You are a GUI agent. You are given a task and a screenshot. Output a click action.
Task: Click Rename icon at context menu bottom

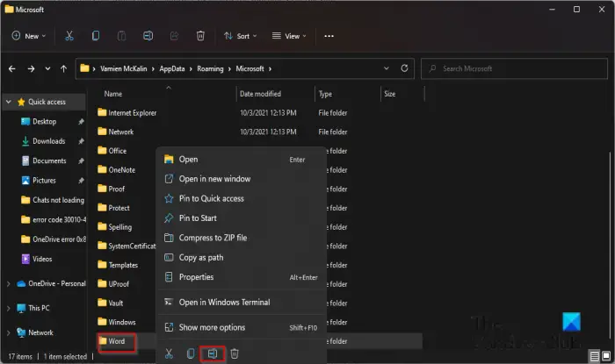coord(213,353)
